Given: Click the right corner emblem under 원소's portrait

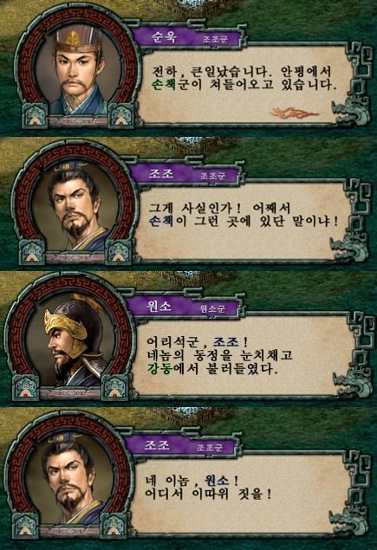Looking at the screenshot, I should click(114, 388).
